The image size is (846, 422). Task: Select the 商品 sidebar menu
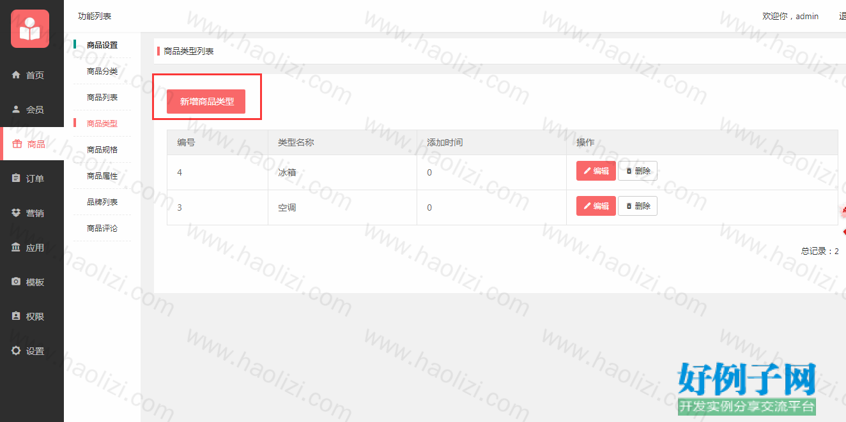[33, 144]
